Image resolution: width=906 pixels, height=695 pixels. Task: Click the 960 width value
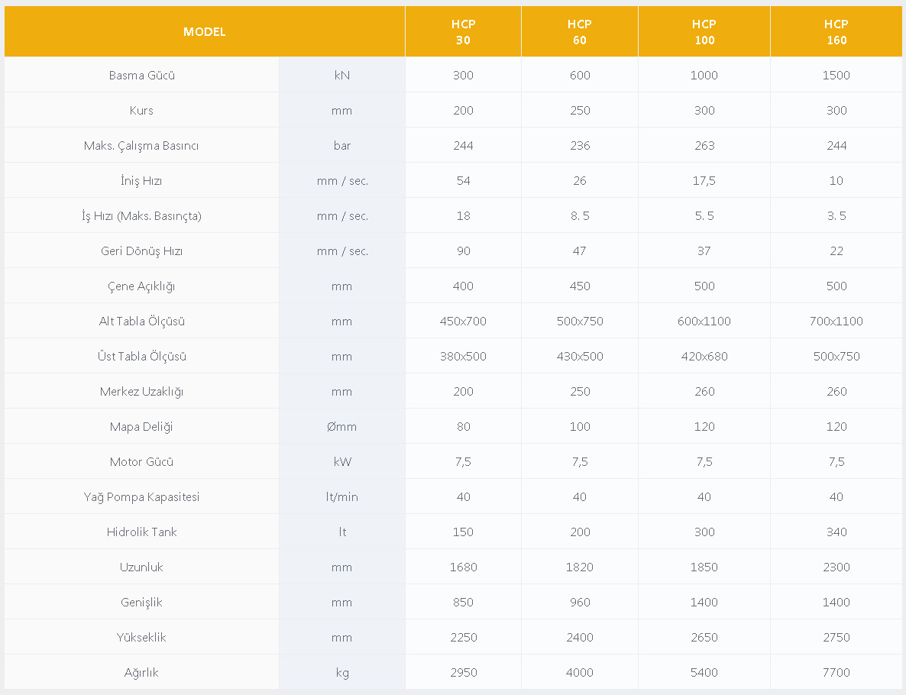(x=580, y=603)
